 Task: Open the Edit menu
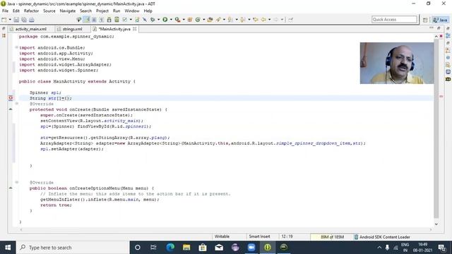(x=16, y=11)
